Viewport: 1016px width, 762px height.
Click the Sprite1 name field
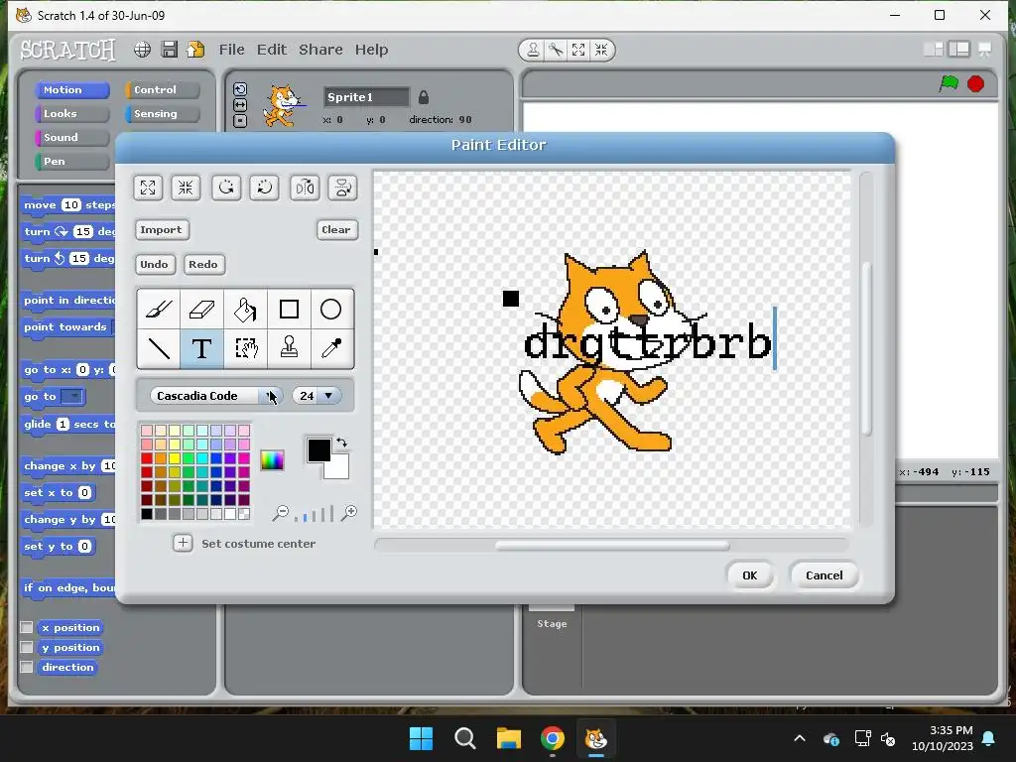click(x=367, y=97)
